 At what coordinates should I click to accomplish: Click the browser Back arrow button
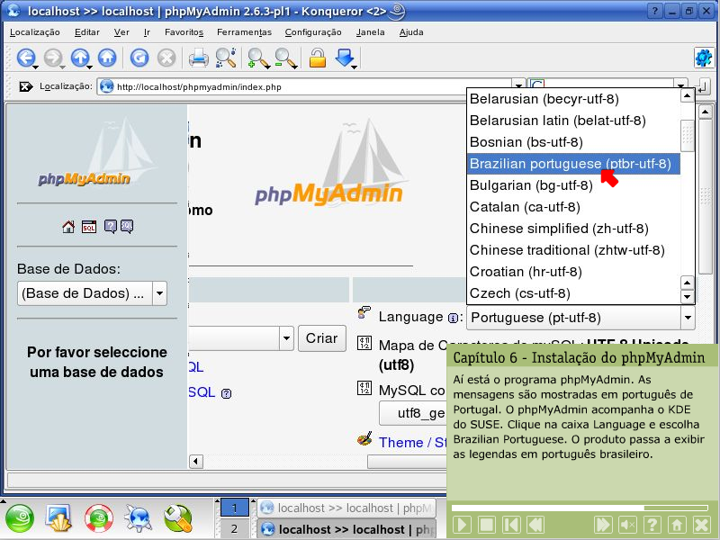tap(25, 58)
